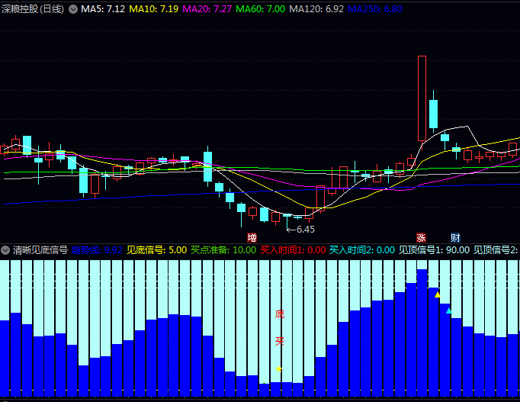The image size is (520, 402).
Task: Open the 清晰见底信号 indicator dropdown arrow
Action: [x=5, y=250]
